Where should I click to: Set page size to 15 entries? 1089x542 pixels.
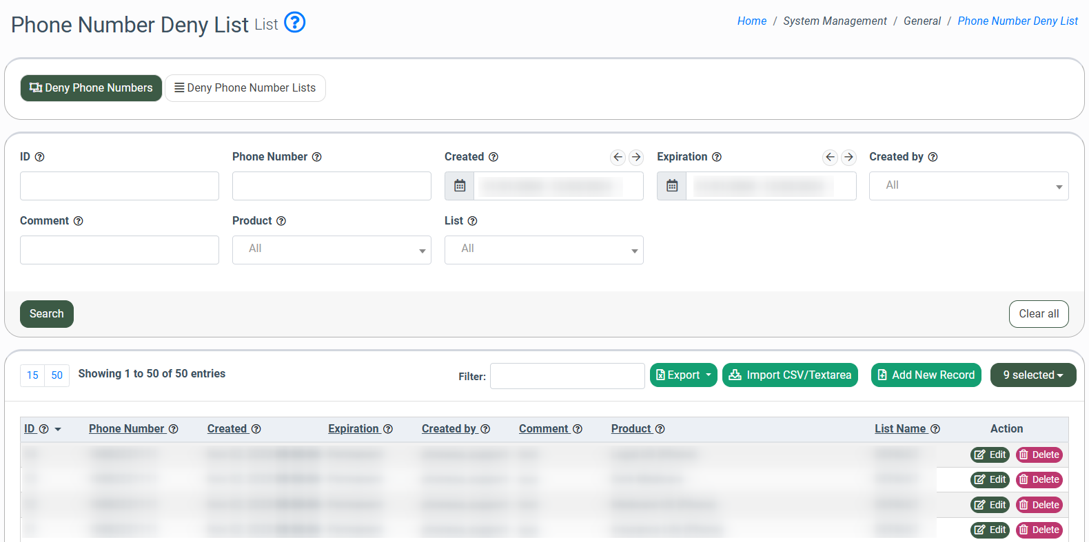[x=32, y=375]
